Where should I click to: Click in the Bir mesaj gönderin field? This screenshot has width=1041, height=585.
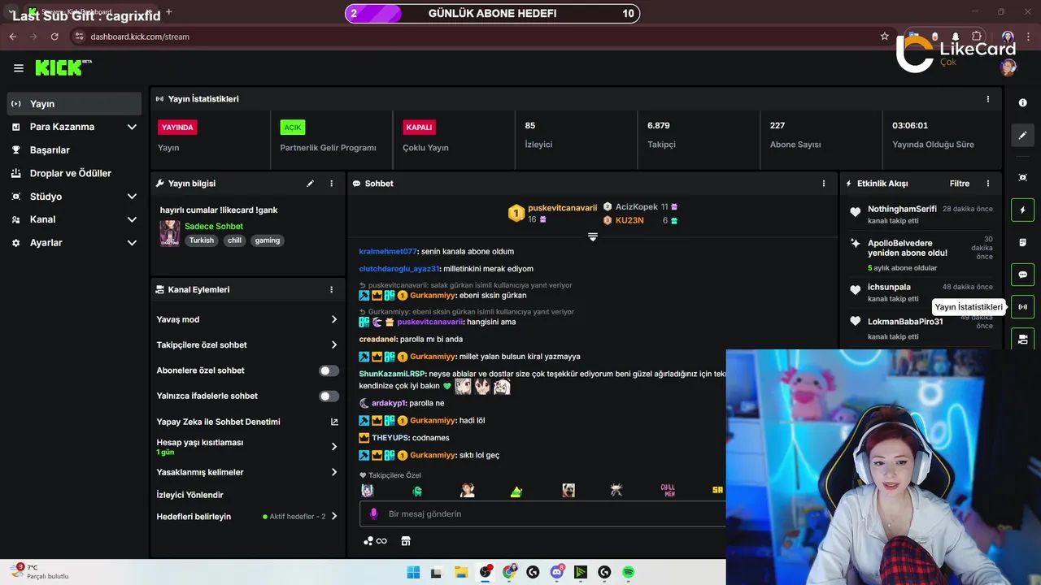[x=542, y=513]
